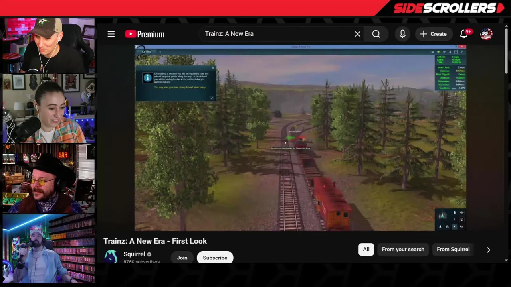This screenshot has height=287, width=511.
Task: Open the account avatar menu
Action: click(486, 34)
